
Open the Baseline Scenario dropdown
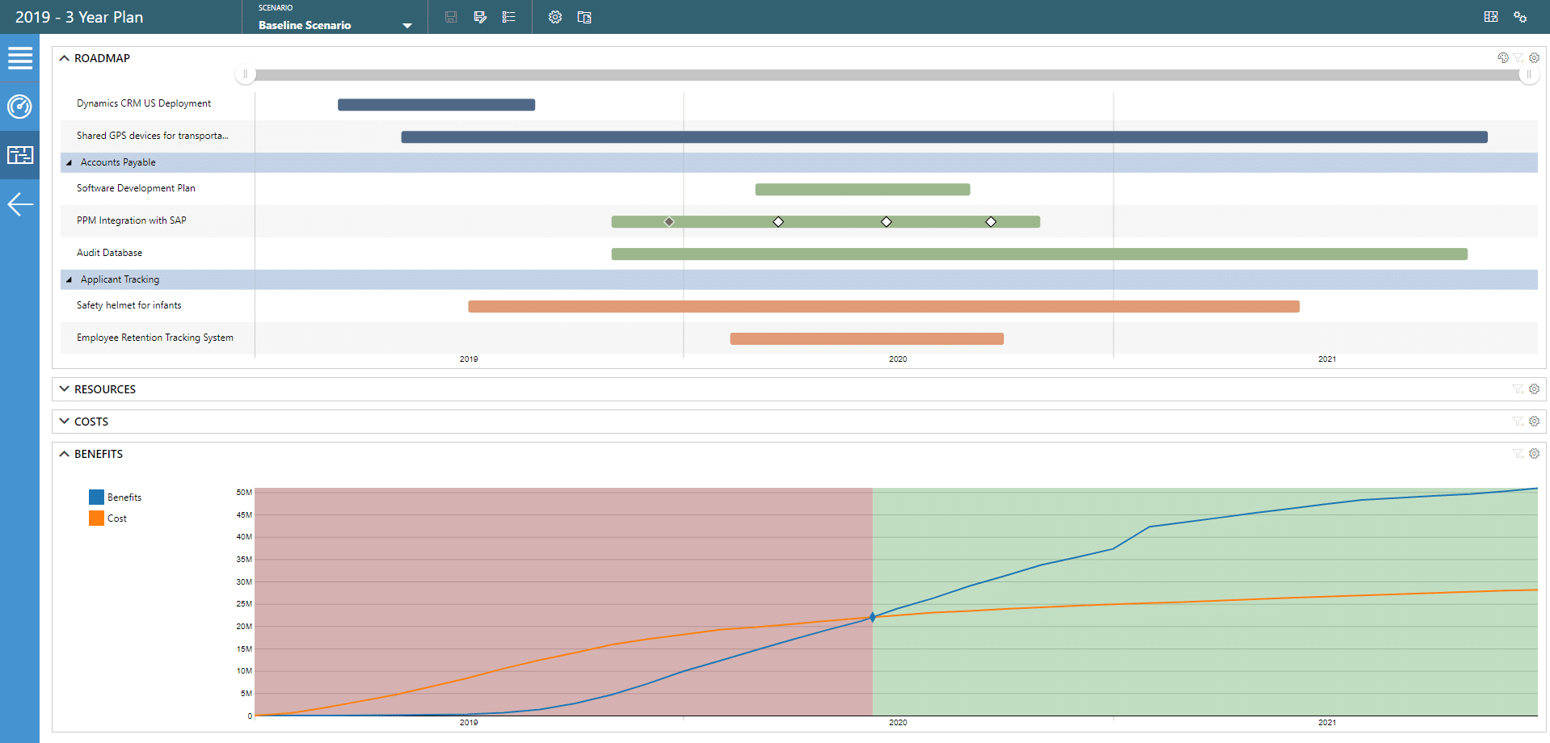pyautogui.click(x=335, y=25)
